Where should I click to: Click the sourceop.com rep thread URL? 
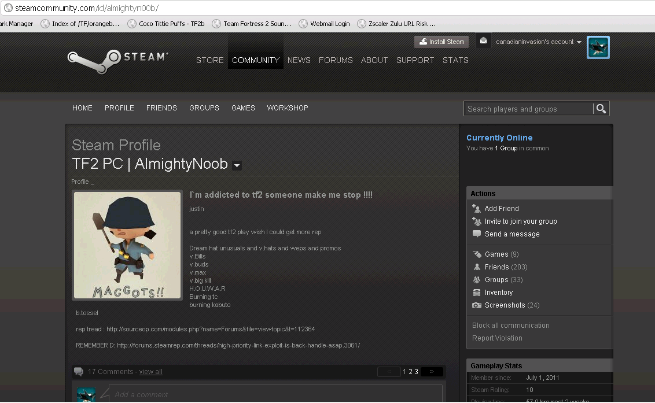pos(211,329)
